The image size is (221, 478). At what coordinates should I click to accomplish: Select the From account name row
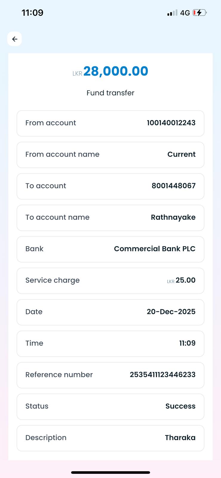click(110, 155)
